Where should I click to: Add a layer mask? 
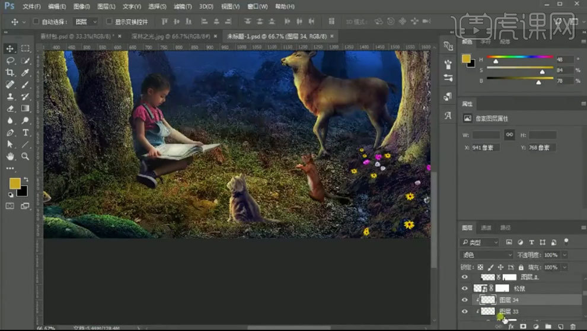524,326
